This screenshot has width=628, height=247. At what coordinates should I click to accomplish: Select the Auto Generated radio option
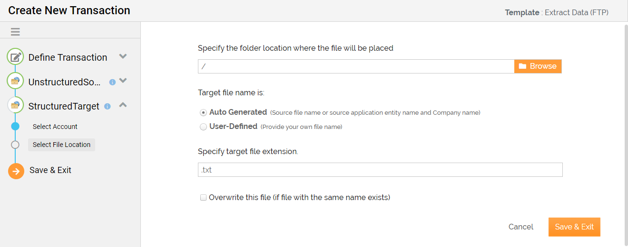click(204, 112)
